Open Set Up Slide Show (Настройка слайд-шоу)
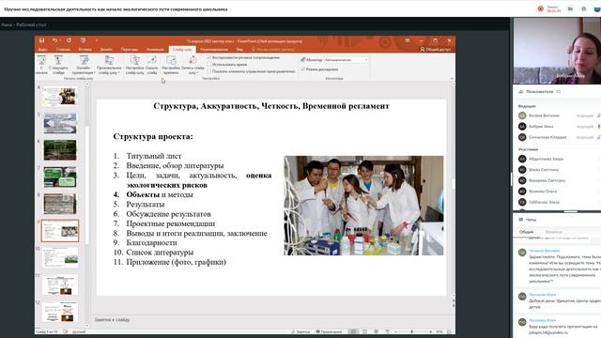This screenshot has width=601, height=338. pos(135,65)
